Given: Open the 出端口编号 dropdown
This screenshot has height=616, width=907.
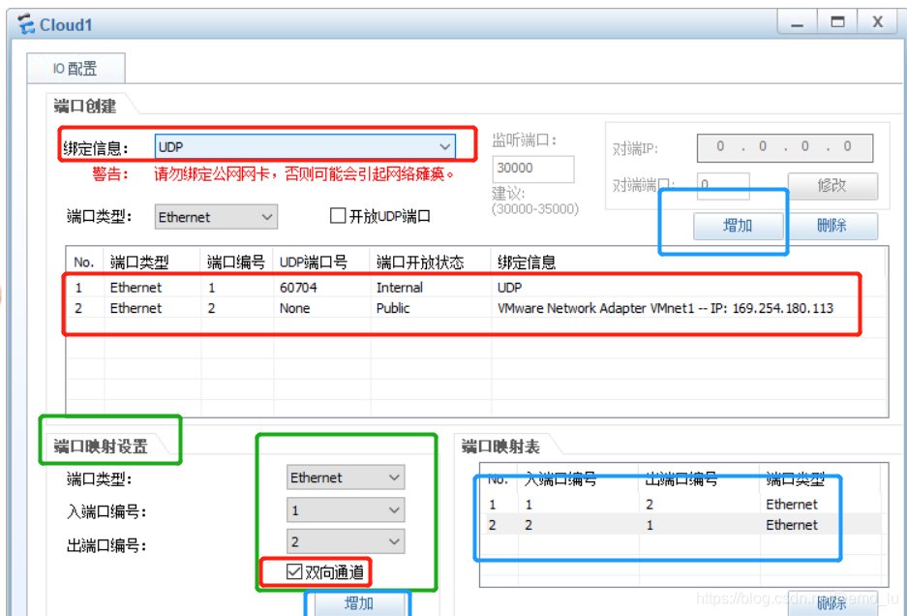Looking at the screenshot, I should tap(346, 541).
